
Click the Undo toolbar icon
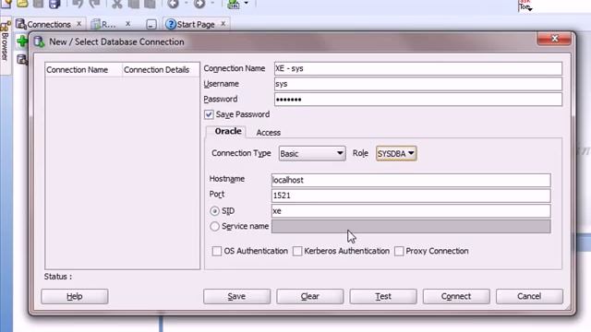pyautogui.click(x=78, y=4)
